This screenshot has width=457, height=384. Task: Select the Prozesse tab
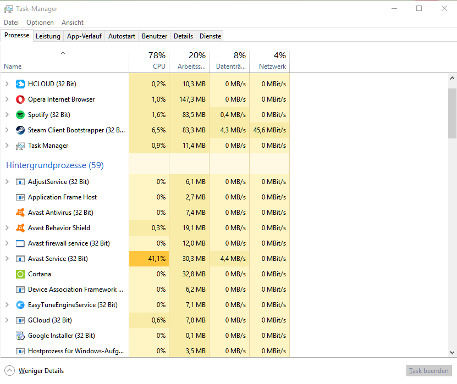point(17,35)
